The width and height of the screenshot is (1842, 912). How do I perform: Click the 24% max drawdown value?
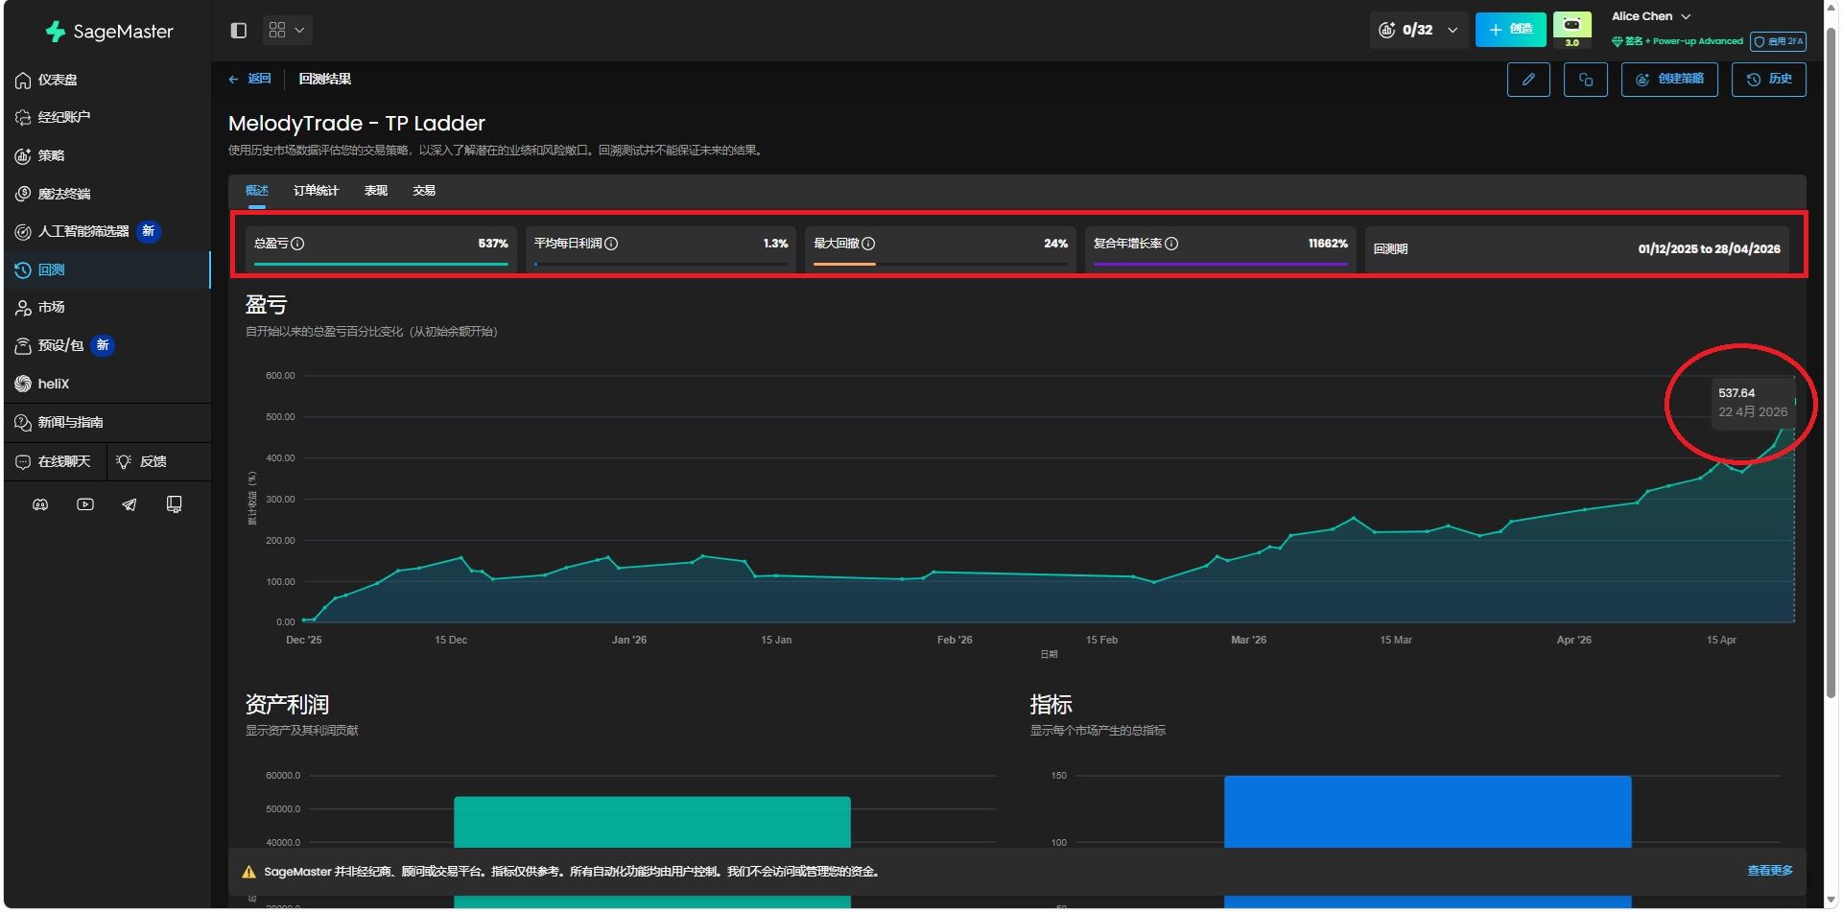(x=1055, y=244)
